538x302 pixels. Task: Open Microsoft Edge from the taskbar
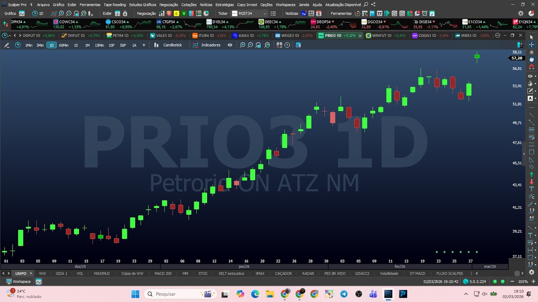pos(255,294)
